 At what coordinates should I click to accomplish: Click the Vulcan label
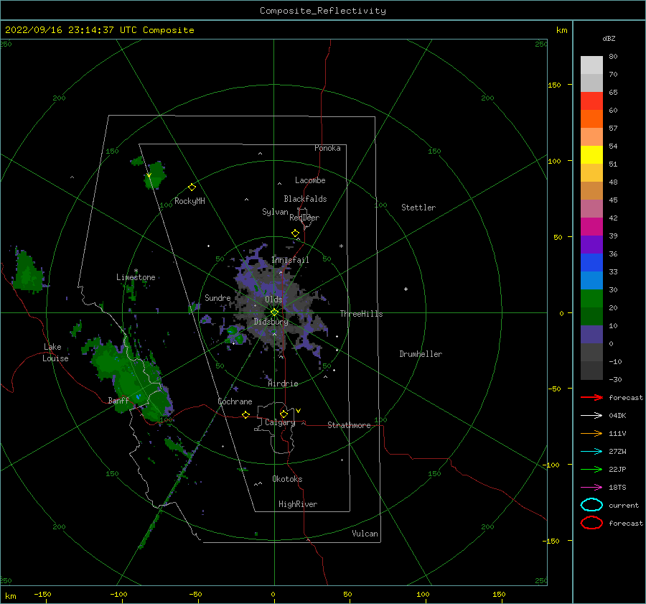click(x=365, y=534)
